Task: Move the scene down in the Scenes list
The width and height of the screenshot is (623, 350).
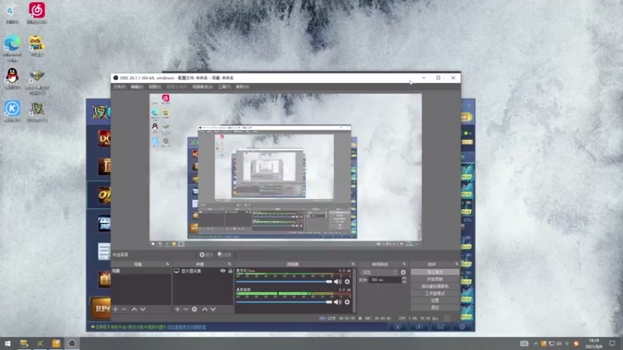Action: (143, 309)
